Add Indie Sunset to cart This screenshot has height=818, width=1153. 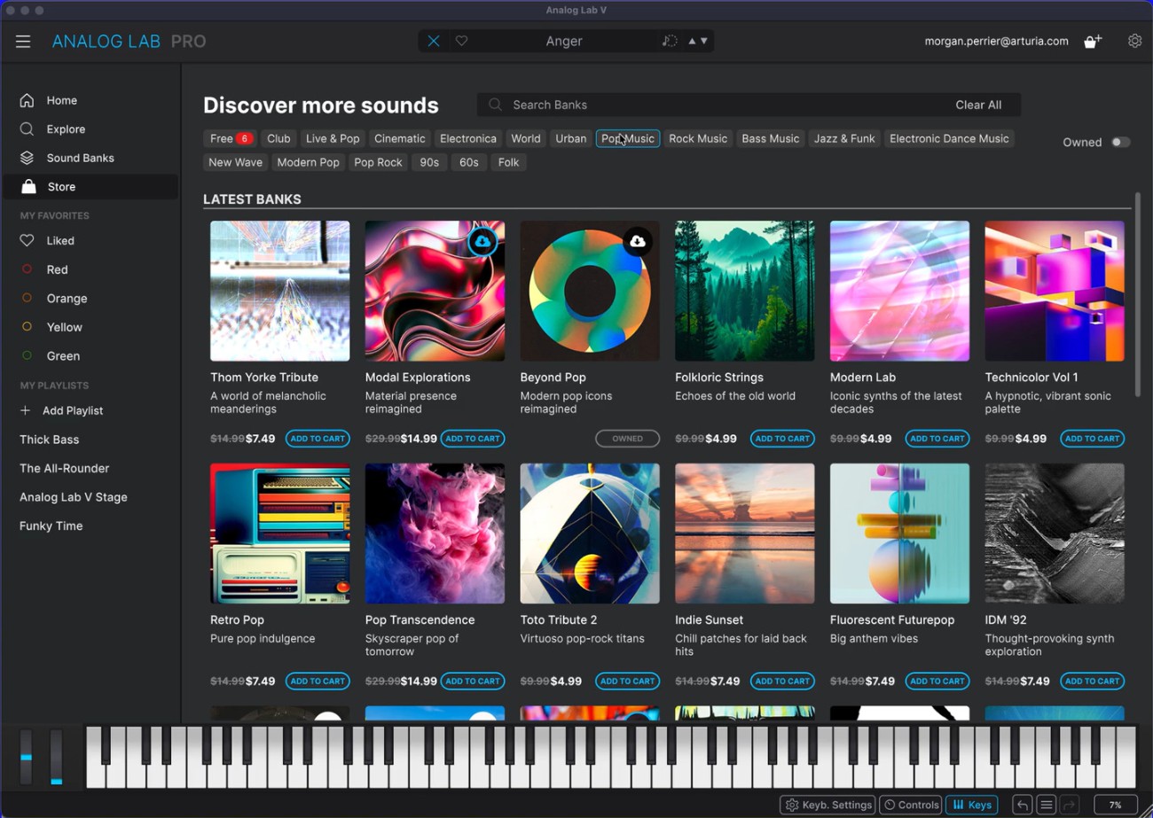pyautogui.click(x=782, y=682)
